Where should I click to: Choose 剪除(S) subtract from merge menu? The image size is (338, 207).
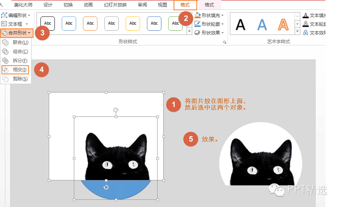coord(15,79)
